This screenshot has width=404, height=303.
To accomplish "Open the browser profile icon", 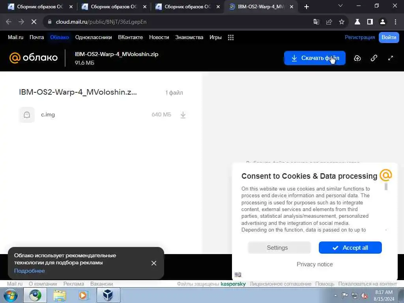I will tap(383, 22).
